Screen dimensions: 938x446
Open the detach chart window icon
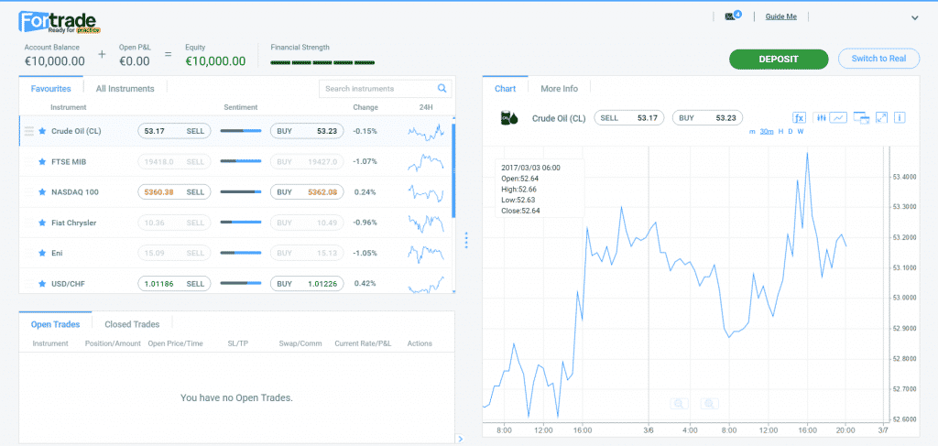pos(861,118)
